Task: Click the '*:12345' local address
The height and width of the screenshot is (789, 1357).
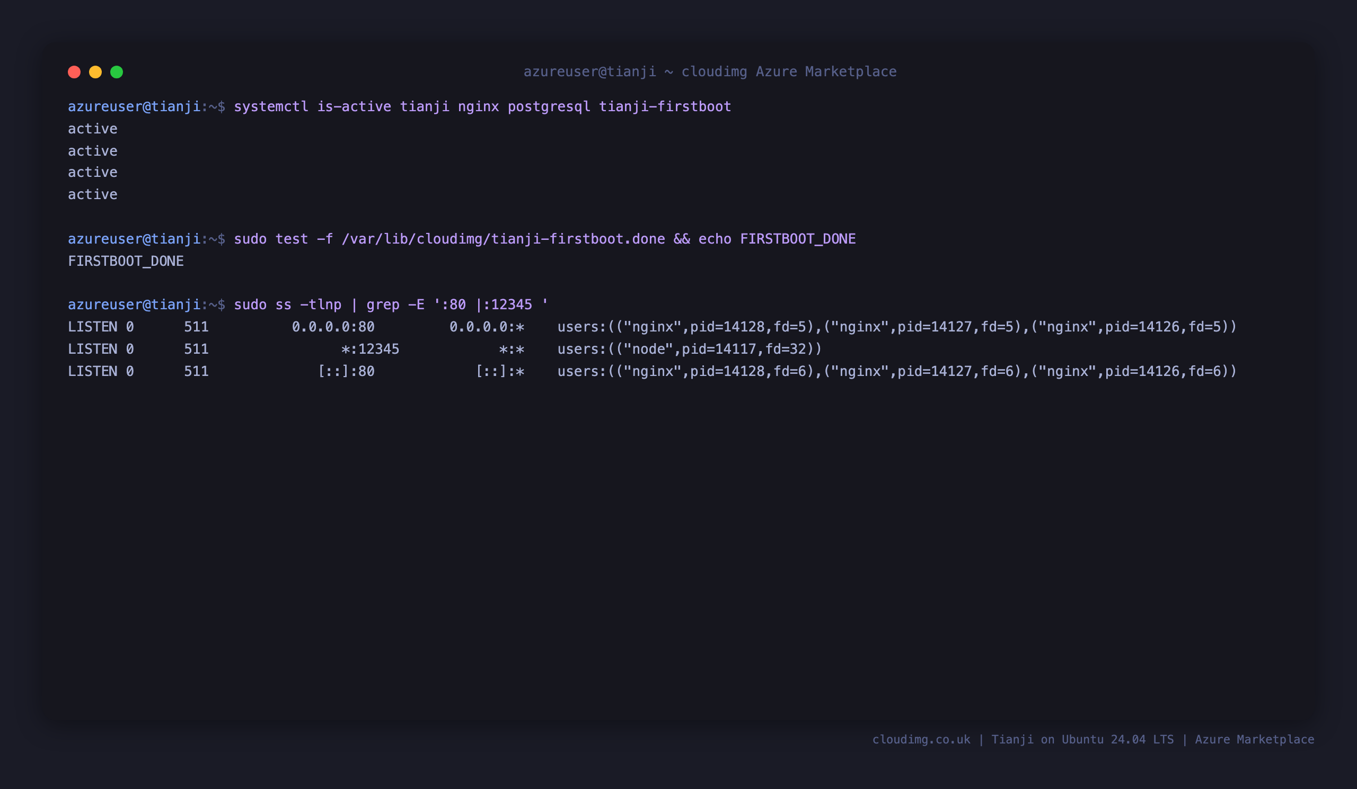Action: click(x=371, y=349)
